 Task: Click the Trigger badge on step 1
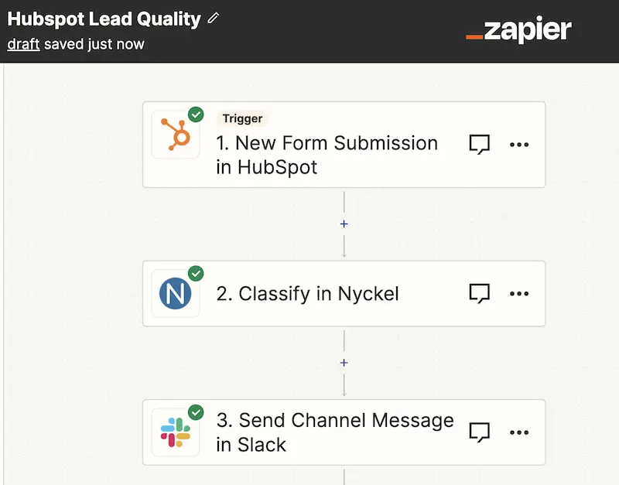[x=242, y=118]
